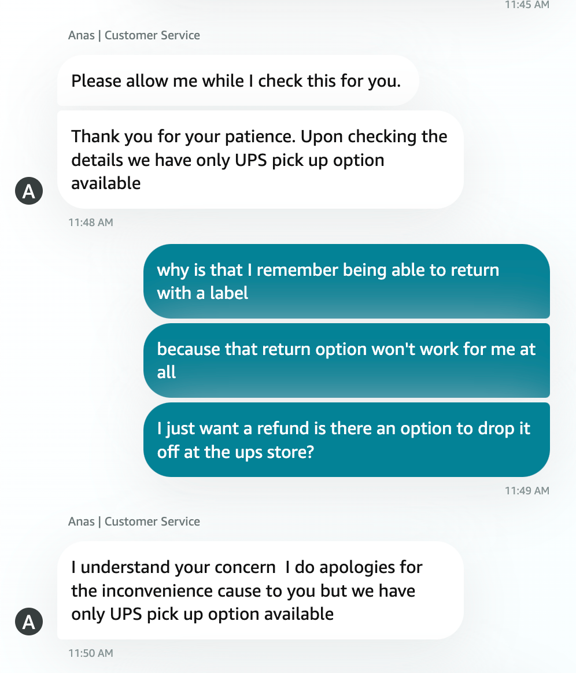Click the dark circular avatar beside the apology message

pos(28,622)
